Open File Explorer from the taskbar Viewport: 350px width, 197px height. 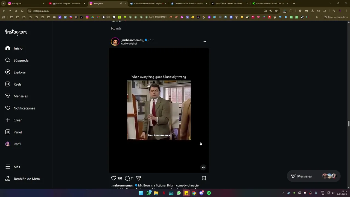pos(156,193)
